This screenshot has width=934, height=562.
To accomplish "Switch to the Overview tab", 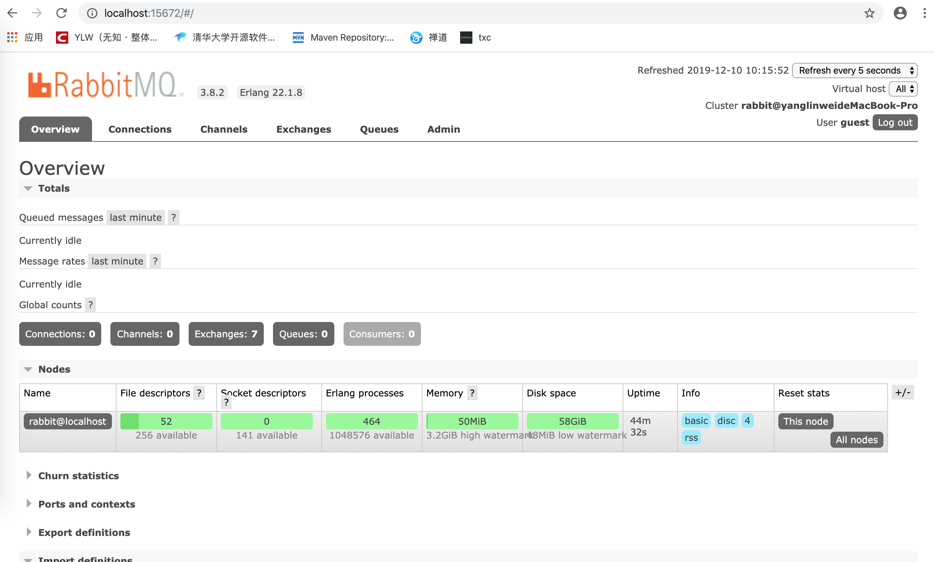I will coord(56,129).
